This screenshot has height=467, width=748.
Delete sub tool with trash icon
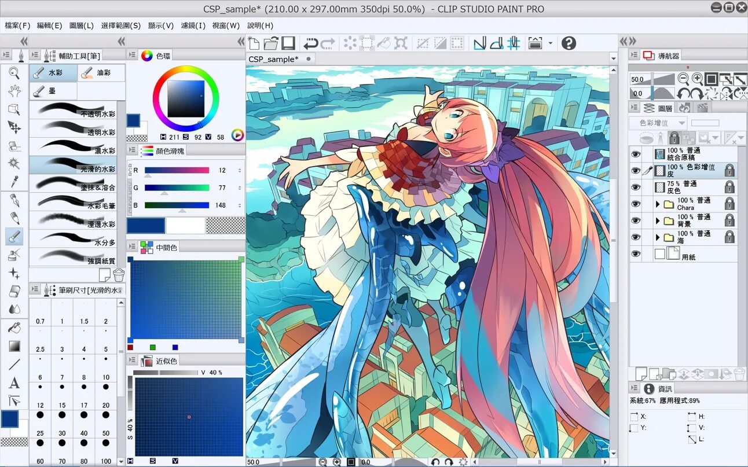point(119,275)
